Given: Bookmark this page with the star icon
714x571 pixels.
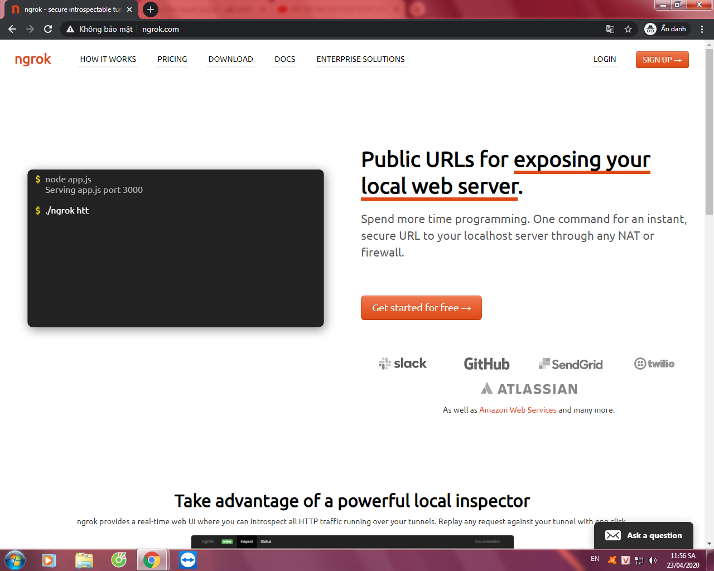Looking at the screenshot, I should coord(628,29).
